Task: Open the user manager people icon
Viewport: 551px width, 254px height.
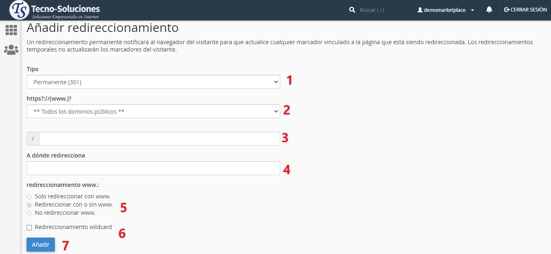Action: pos(11,50)
